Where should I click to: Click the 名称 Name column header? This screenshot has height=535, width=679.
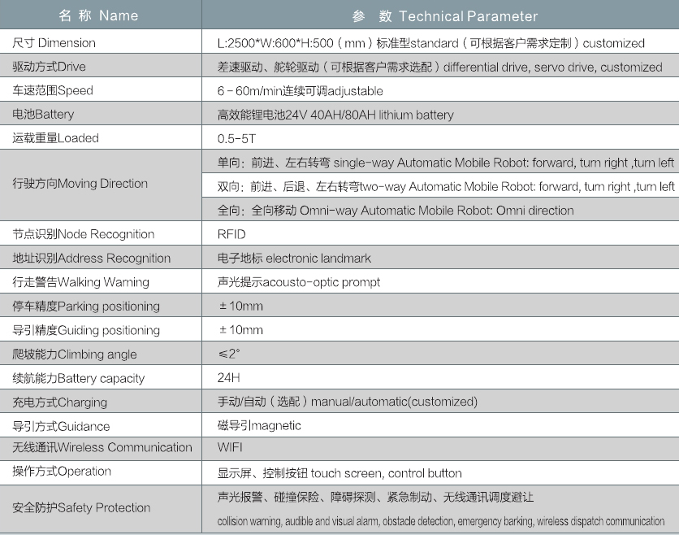100,15
